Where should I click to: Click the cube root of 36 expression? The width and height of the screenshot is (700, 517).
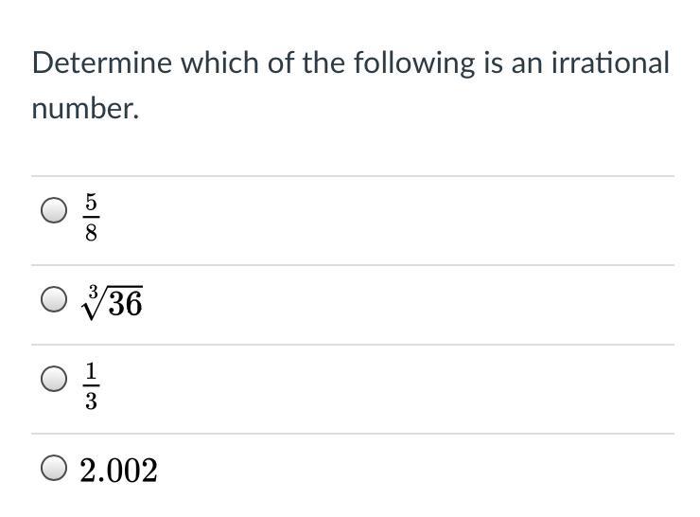pos(112,302)
